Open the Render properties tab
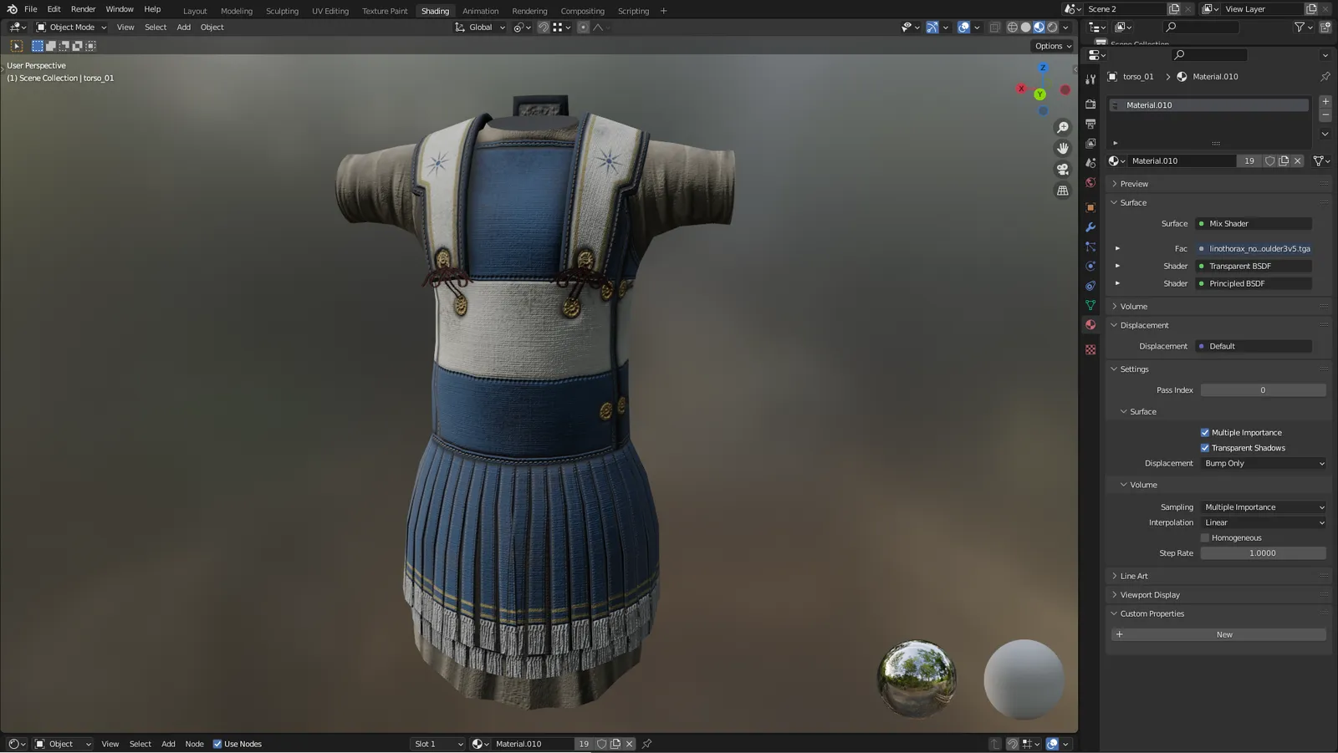The image size is (1338, 753). click(1090, 104)
